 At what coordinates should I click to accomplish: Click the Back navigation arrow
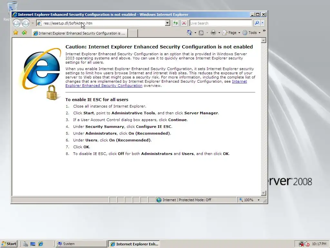click(17, 23)
